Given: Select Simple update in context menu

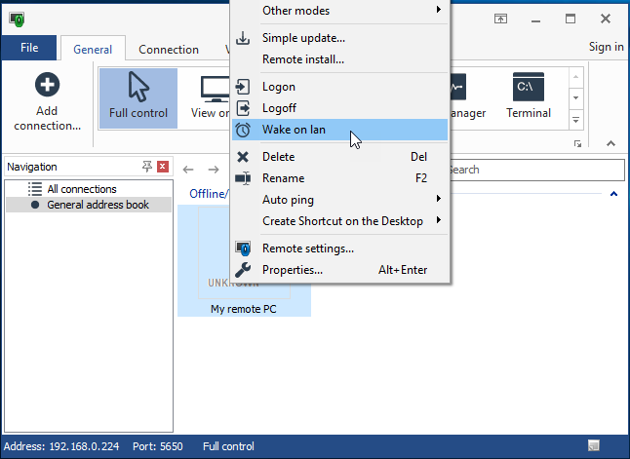Looking at the screenshot, I should 303,38.
